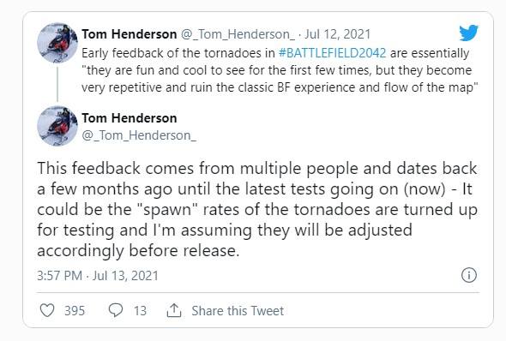View the 13 replies count
Screen dimensions: 506x341
point(140,311)
